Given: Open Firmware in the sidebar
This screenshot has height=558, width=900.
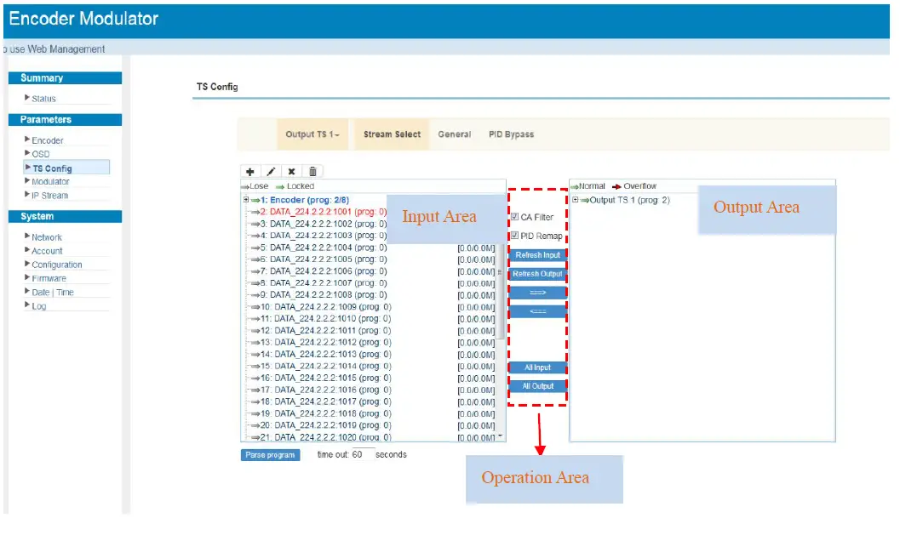Looking at the screenshot, I should tap(49, 279).
